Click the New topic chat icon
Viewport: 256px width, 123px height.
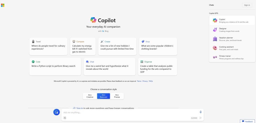coord(56,112)
